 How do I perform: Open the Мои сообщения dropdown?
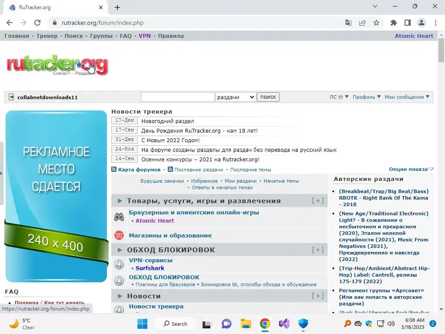[x=407, y=97]
